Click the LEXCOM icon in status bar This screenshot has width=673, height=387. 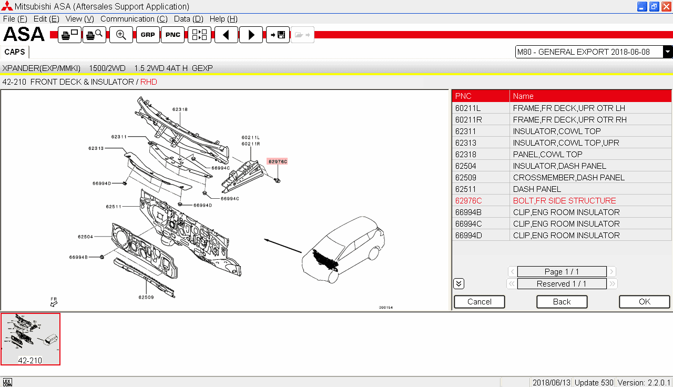pos(7,382)
